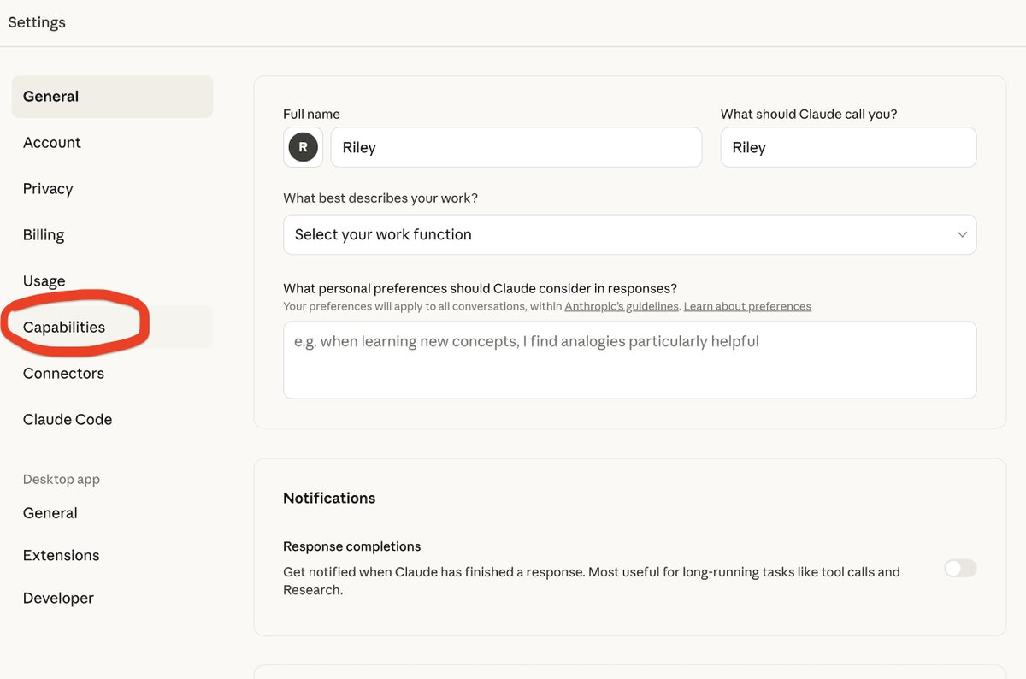Click the R avatar icon
Viewport: 1026px width, 679px height.
coord(303,147)
